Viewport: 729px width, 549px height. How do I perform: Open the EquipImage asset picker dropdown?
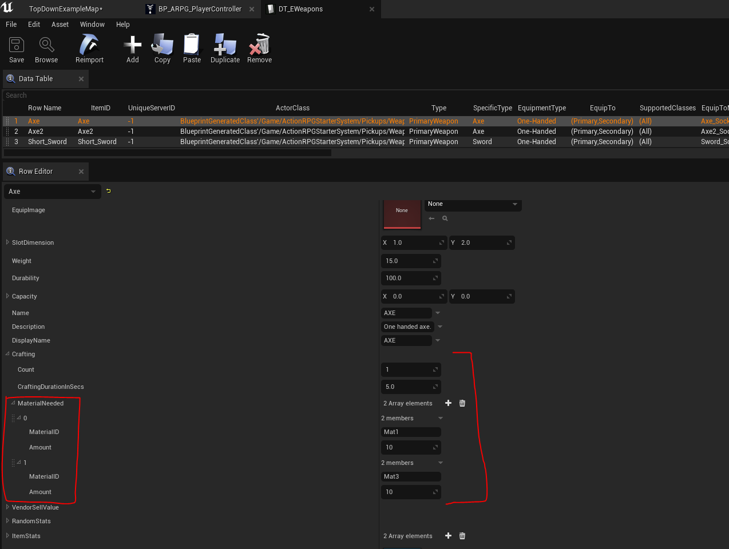[473, 204]
